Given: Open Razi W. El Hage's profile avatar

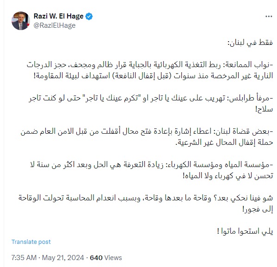Looking at the screenshot, I should tap(21, 21).
